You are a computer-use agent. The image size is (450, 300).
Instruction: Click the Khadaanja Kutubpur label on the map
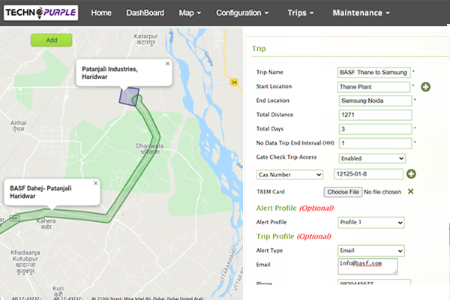coord(25,262)
